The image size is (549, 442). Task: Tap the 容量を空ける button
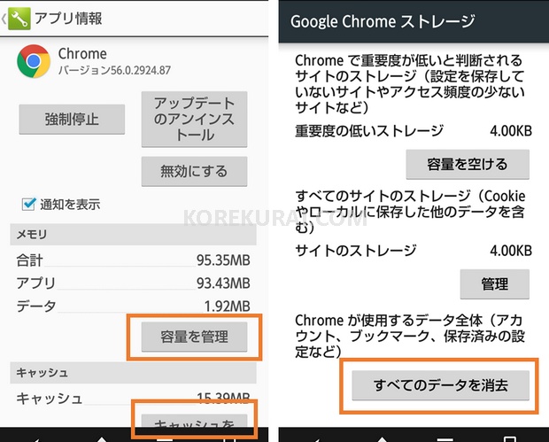[468, 164]
